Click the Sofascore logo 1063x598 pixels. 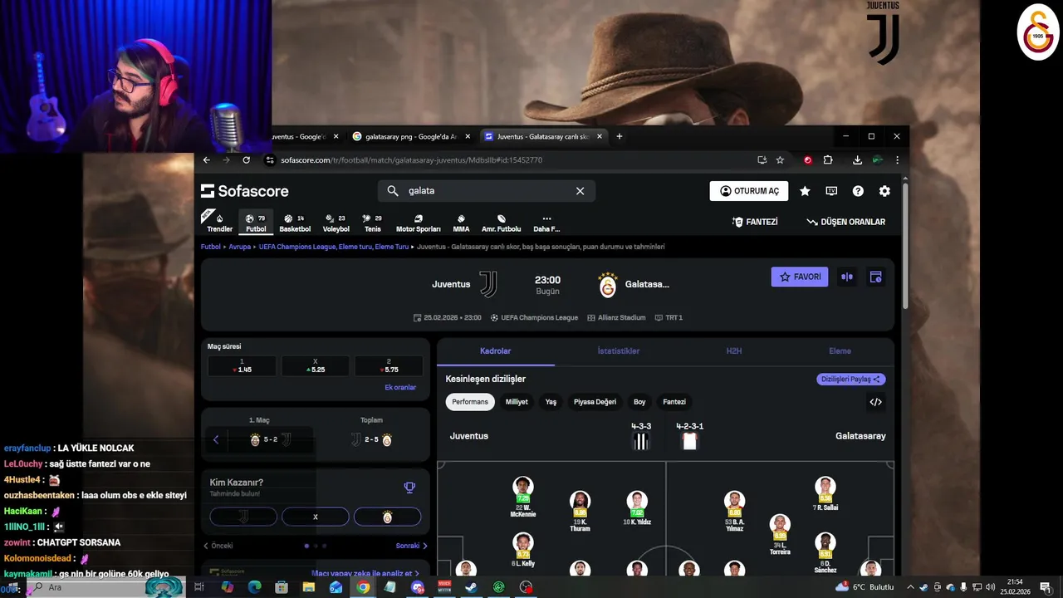pos(244,191)
